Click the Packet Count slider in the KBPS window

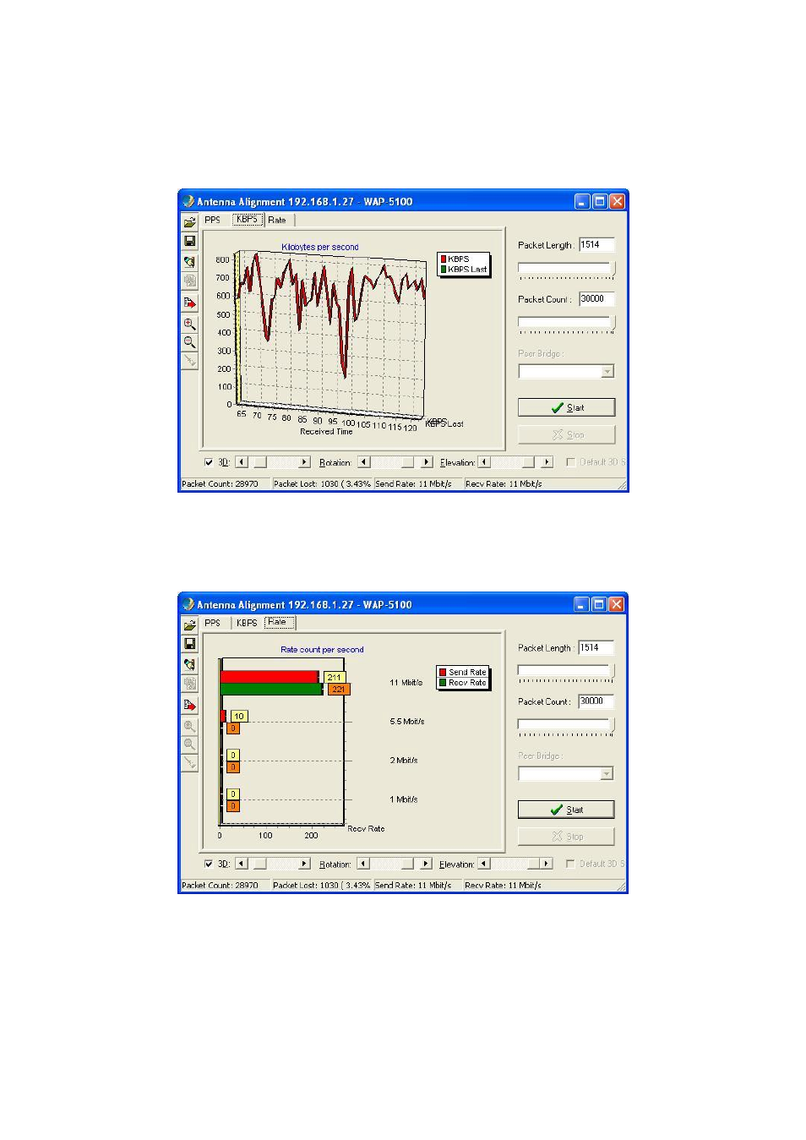[566, 324]
